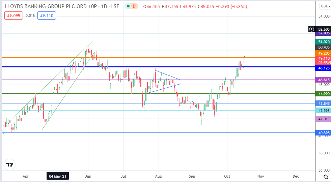Click the TradingView logo
Image resolution: width=331 pixels, height=182 pixels.
tap(10, 164)
